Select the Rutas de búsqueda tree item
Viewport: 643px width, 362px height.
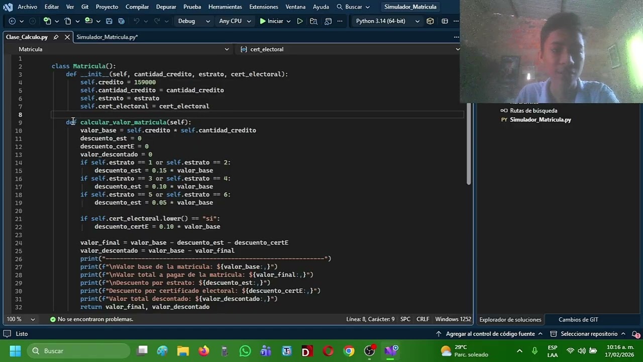533,111
